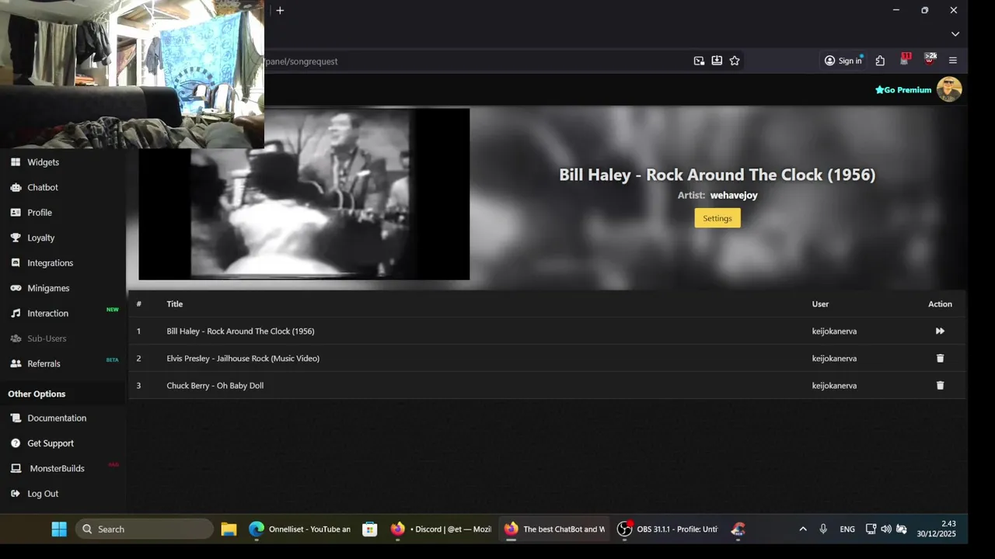The width and height of the screenshot is (995, 559).
Task: Open the MonsterBuilds sidebar link
Action: (x=57, y=468)
